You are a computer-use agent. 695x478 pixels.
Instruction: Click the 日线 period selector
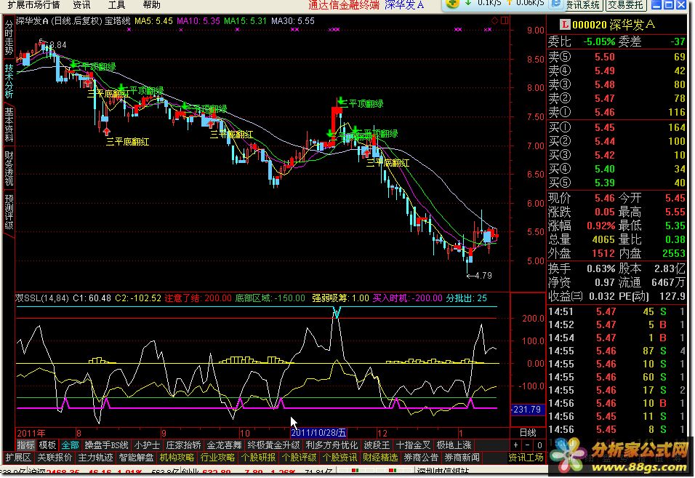(x=528, y=433)
